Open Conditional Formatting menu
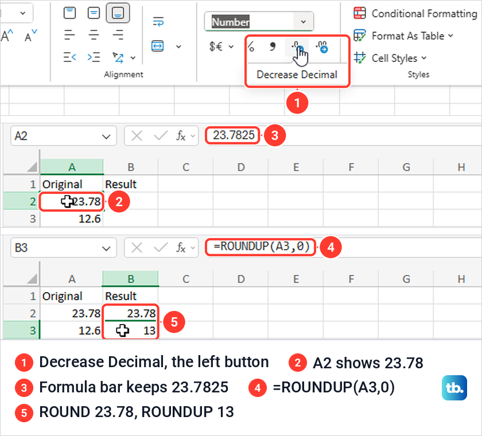The image size is (482, 436). coord(415,14)
